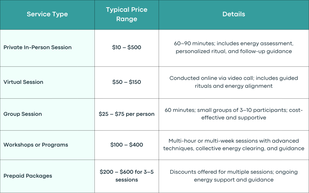Click the $25 – $75 per person cell
This screenshot has height=193, width=309.
click(x=126, y=114)
